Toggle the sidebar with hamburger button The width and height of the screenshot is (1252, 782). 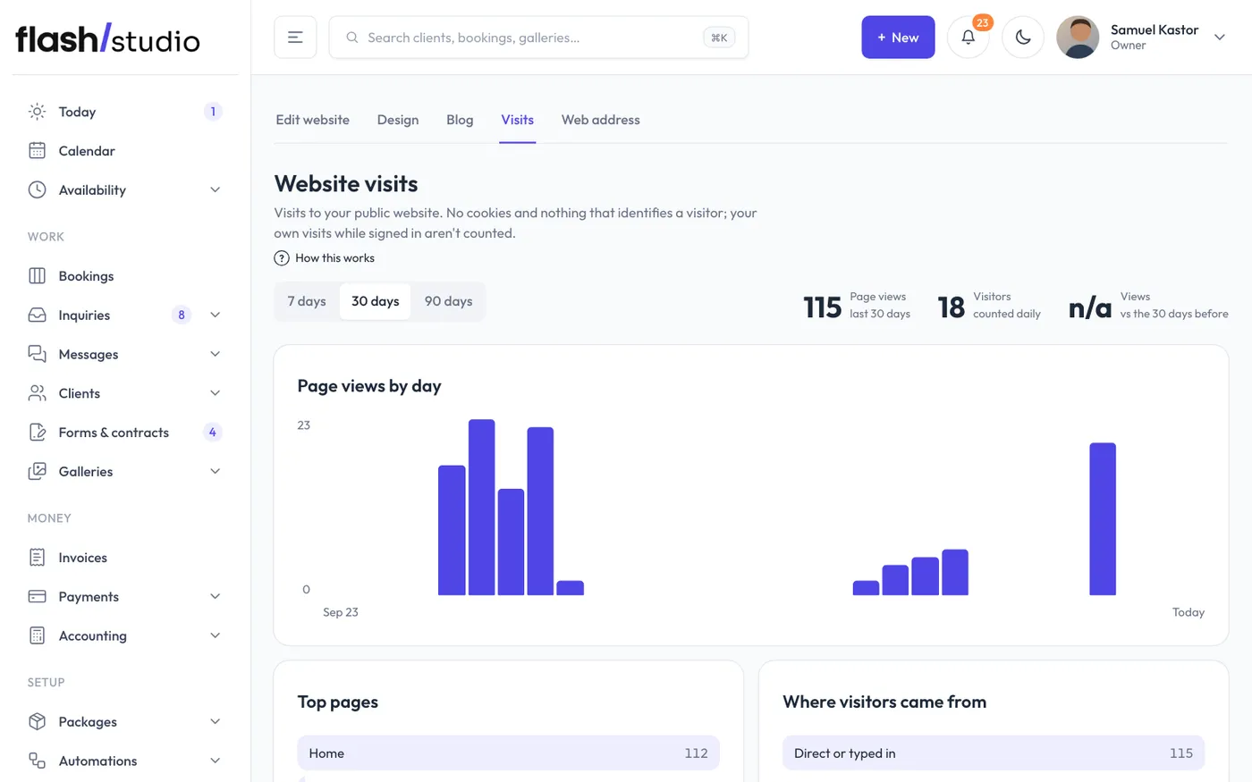[295, 38]
